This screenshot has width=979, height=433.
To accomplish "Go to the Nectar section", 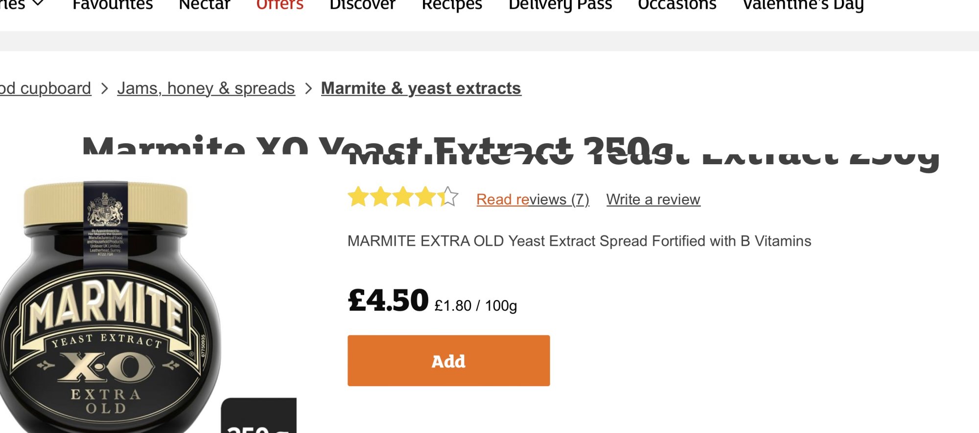I will [x=205, y=5].
